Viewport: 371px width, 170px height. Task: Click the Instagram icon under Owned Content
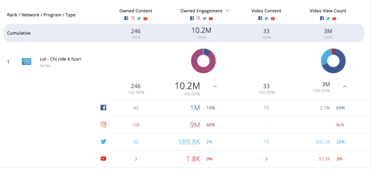pos(133,18)
